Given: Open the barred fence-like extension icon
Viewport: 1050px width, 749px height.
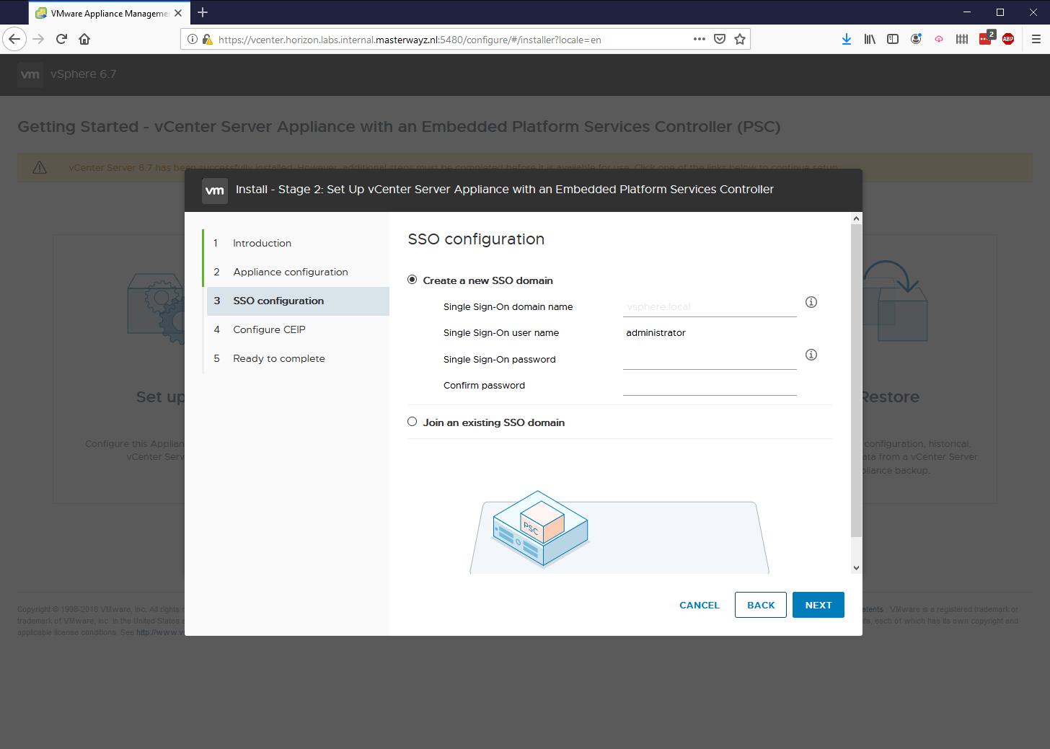Looking at the screenshot, I should [x=962, y=39].
